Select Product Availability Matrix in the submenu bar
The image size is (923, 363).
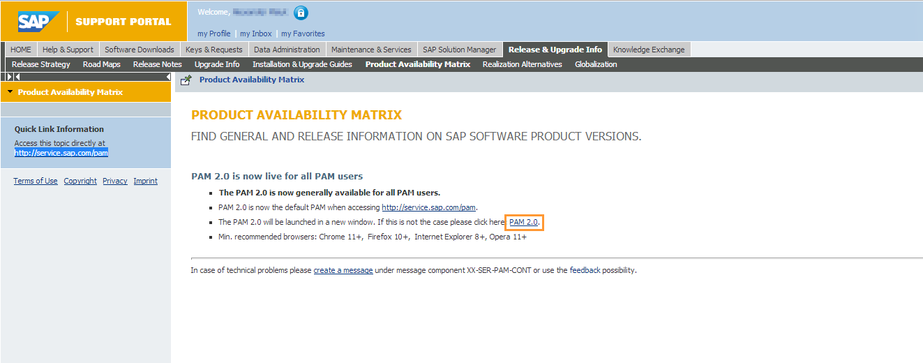point(418,64)
